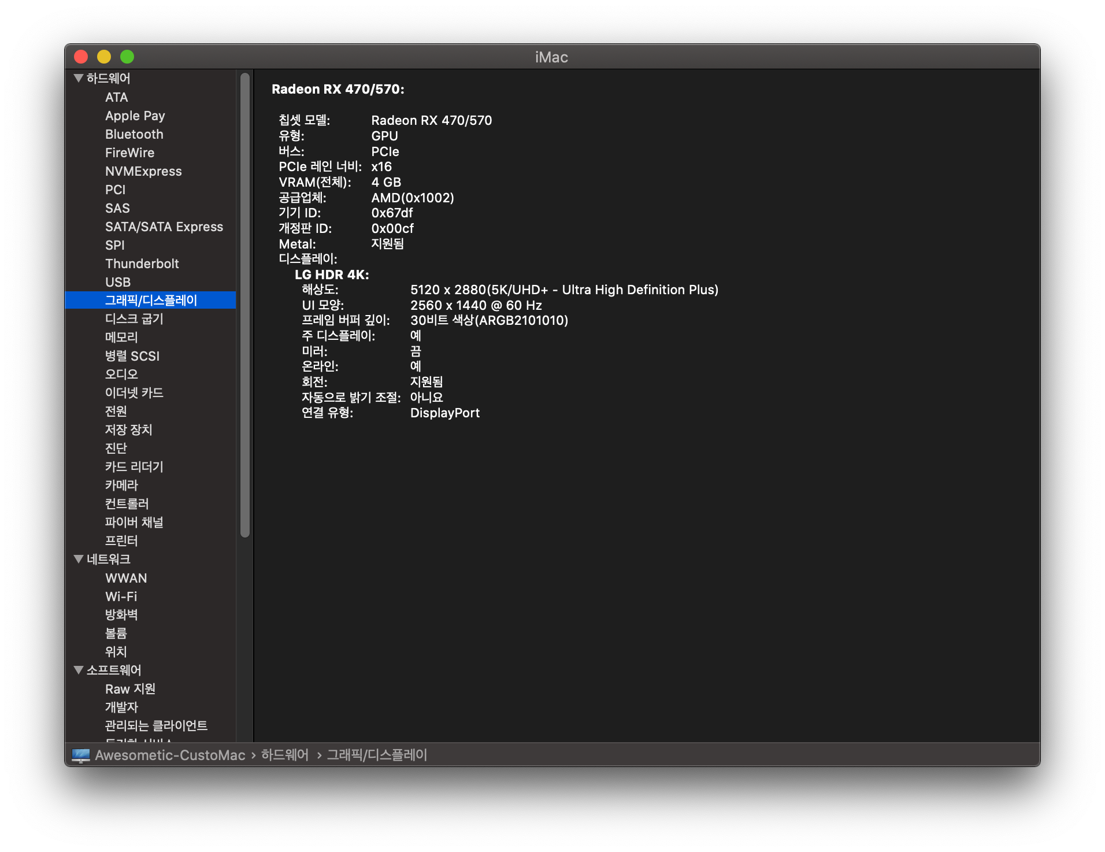Click the computer icon in path bar

coord(81,755)
